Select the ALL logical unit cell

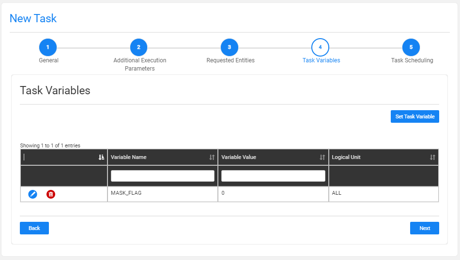pos(383,194)
